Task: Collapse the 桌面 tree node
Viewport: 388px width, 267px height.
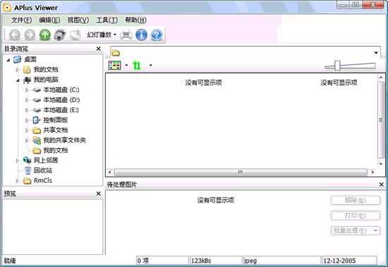Action: coord(8,60)
